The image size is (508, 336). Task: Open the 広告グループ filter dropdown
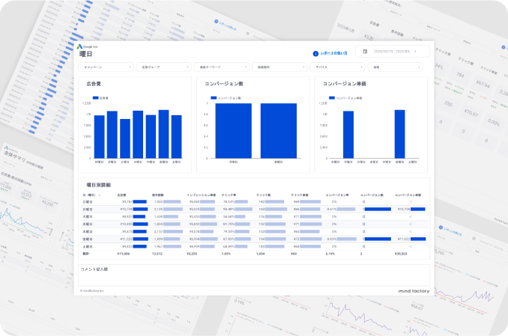pyautogui.click(x=164, y=67)
